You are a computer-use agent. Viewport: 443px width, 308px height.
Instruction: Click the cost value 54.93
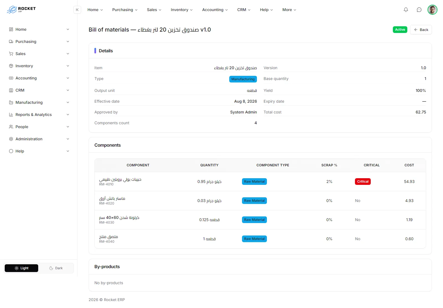click(x=409, y=182)
